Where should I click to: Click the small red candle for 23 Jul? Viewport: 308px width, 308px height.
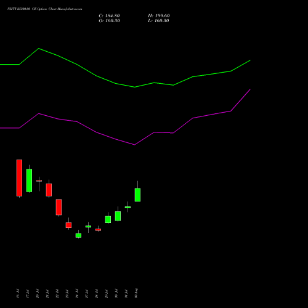(x=68, y=225)
